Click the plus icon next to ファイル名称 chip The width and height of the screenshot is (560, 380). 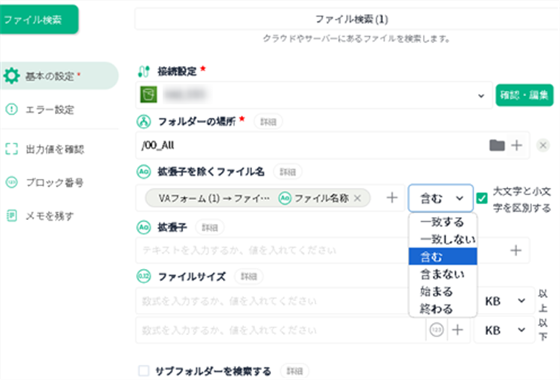click(x=391, y=198)
